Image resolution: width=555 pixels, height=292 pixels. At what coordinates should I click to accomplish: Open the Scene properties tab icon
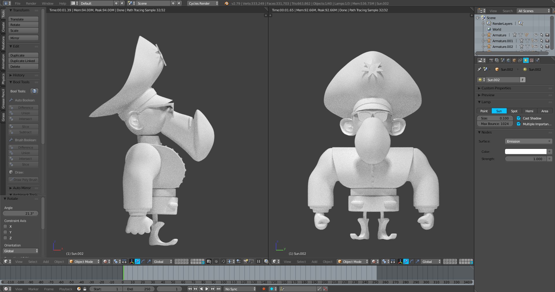[x=503, y=60]
